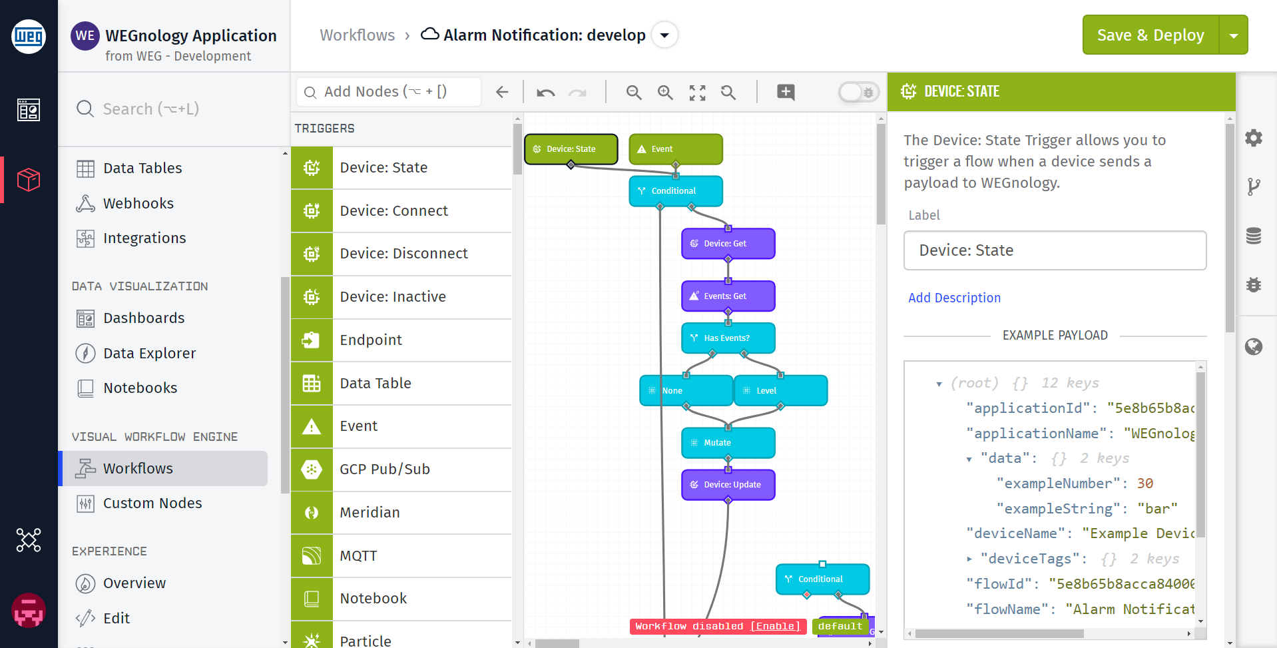1277x648 pixels.
Task: Open the user avatar at bottom left
Action: pos(29,610)
